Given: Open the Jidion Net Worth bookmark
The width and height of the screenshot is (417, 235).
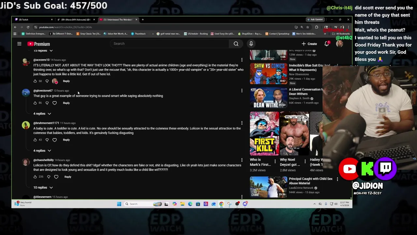Looking at the screenshot, I should (x=116, y=34).
